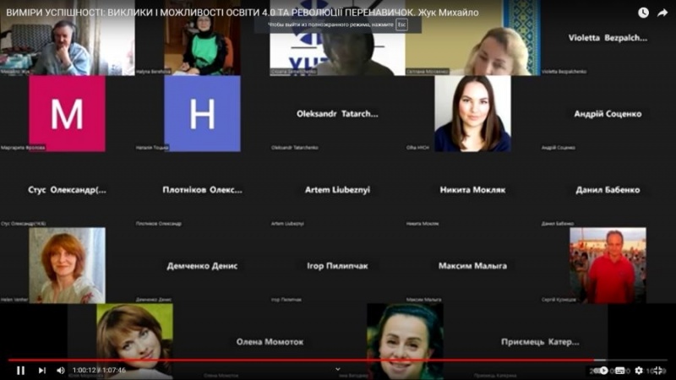Click the Watch Later clock icon

point(643,13)
